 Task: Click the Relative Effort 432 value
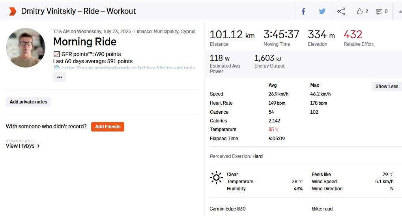click(x=353, y=35)
